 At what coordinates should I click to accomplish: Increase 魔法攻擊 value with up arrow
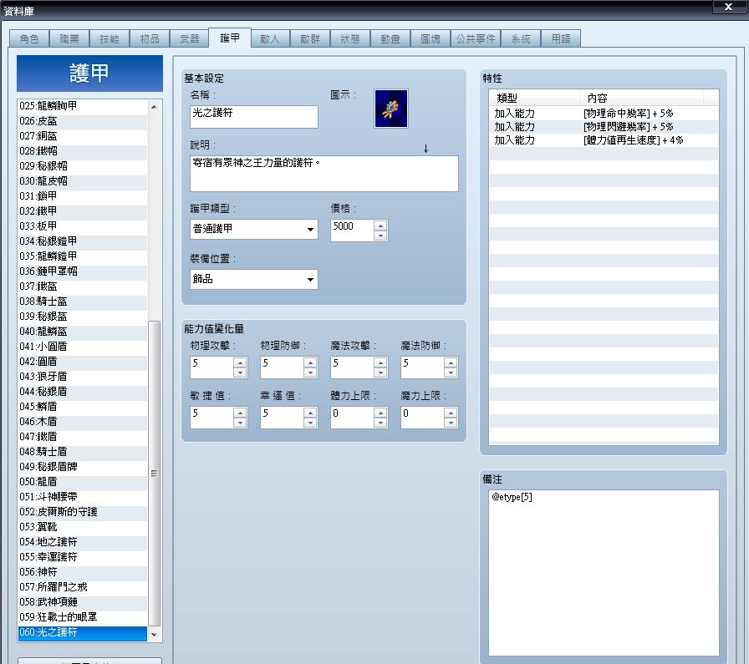click(x=380, y=362)
